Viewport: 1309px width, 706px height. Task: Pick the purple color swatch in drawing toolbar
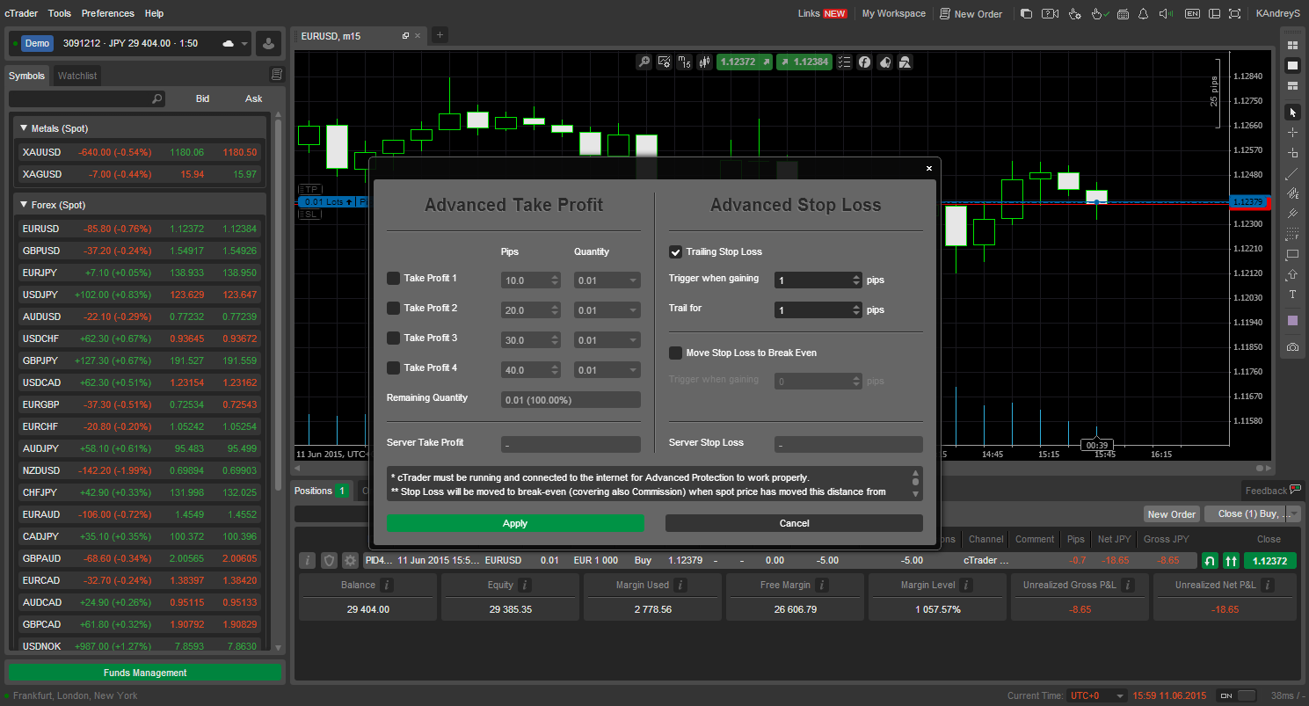tap(1292, 321)
